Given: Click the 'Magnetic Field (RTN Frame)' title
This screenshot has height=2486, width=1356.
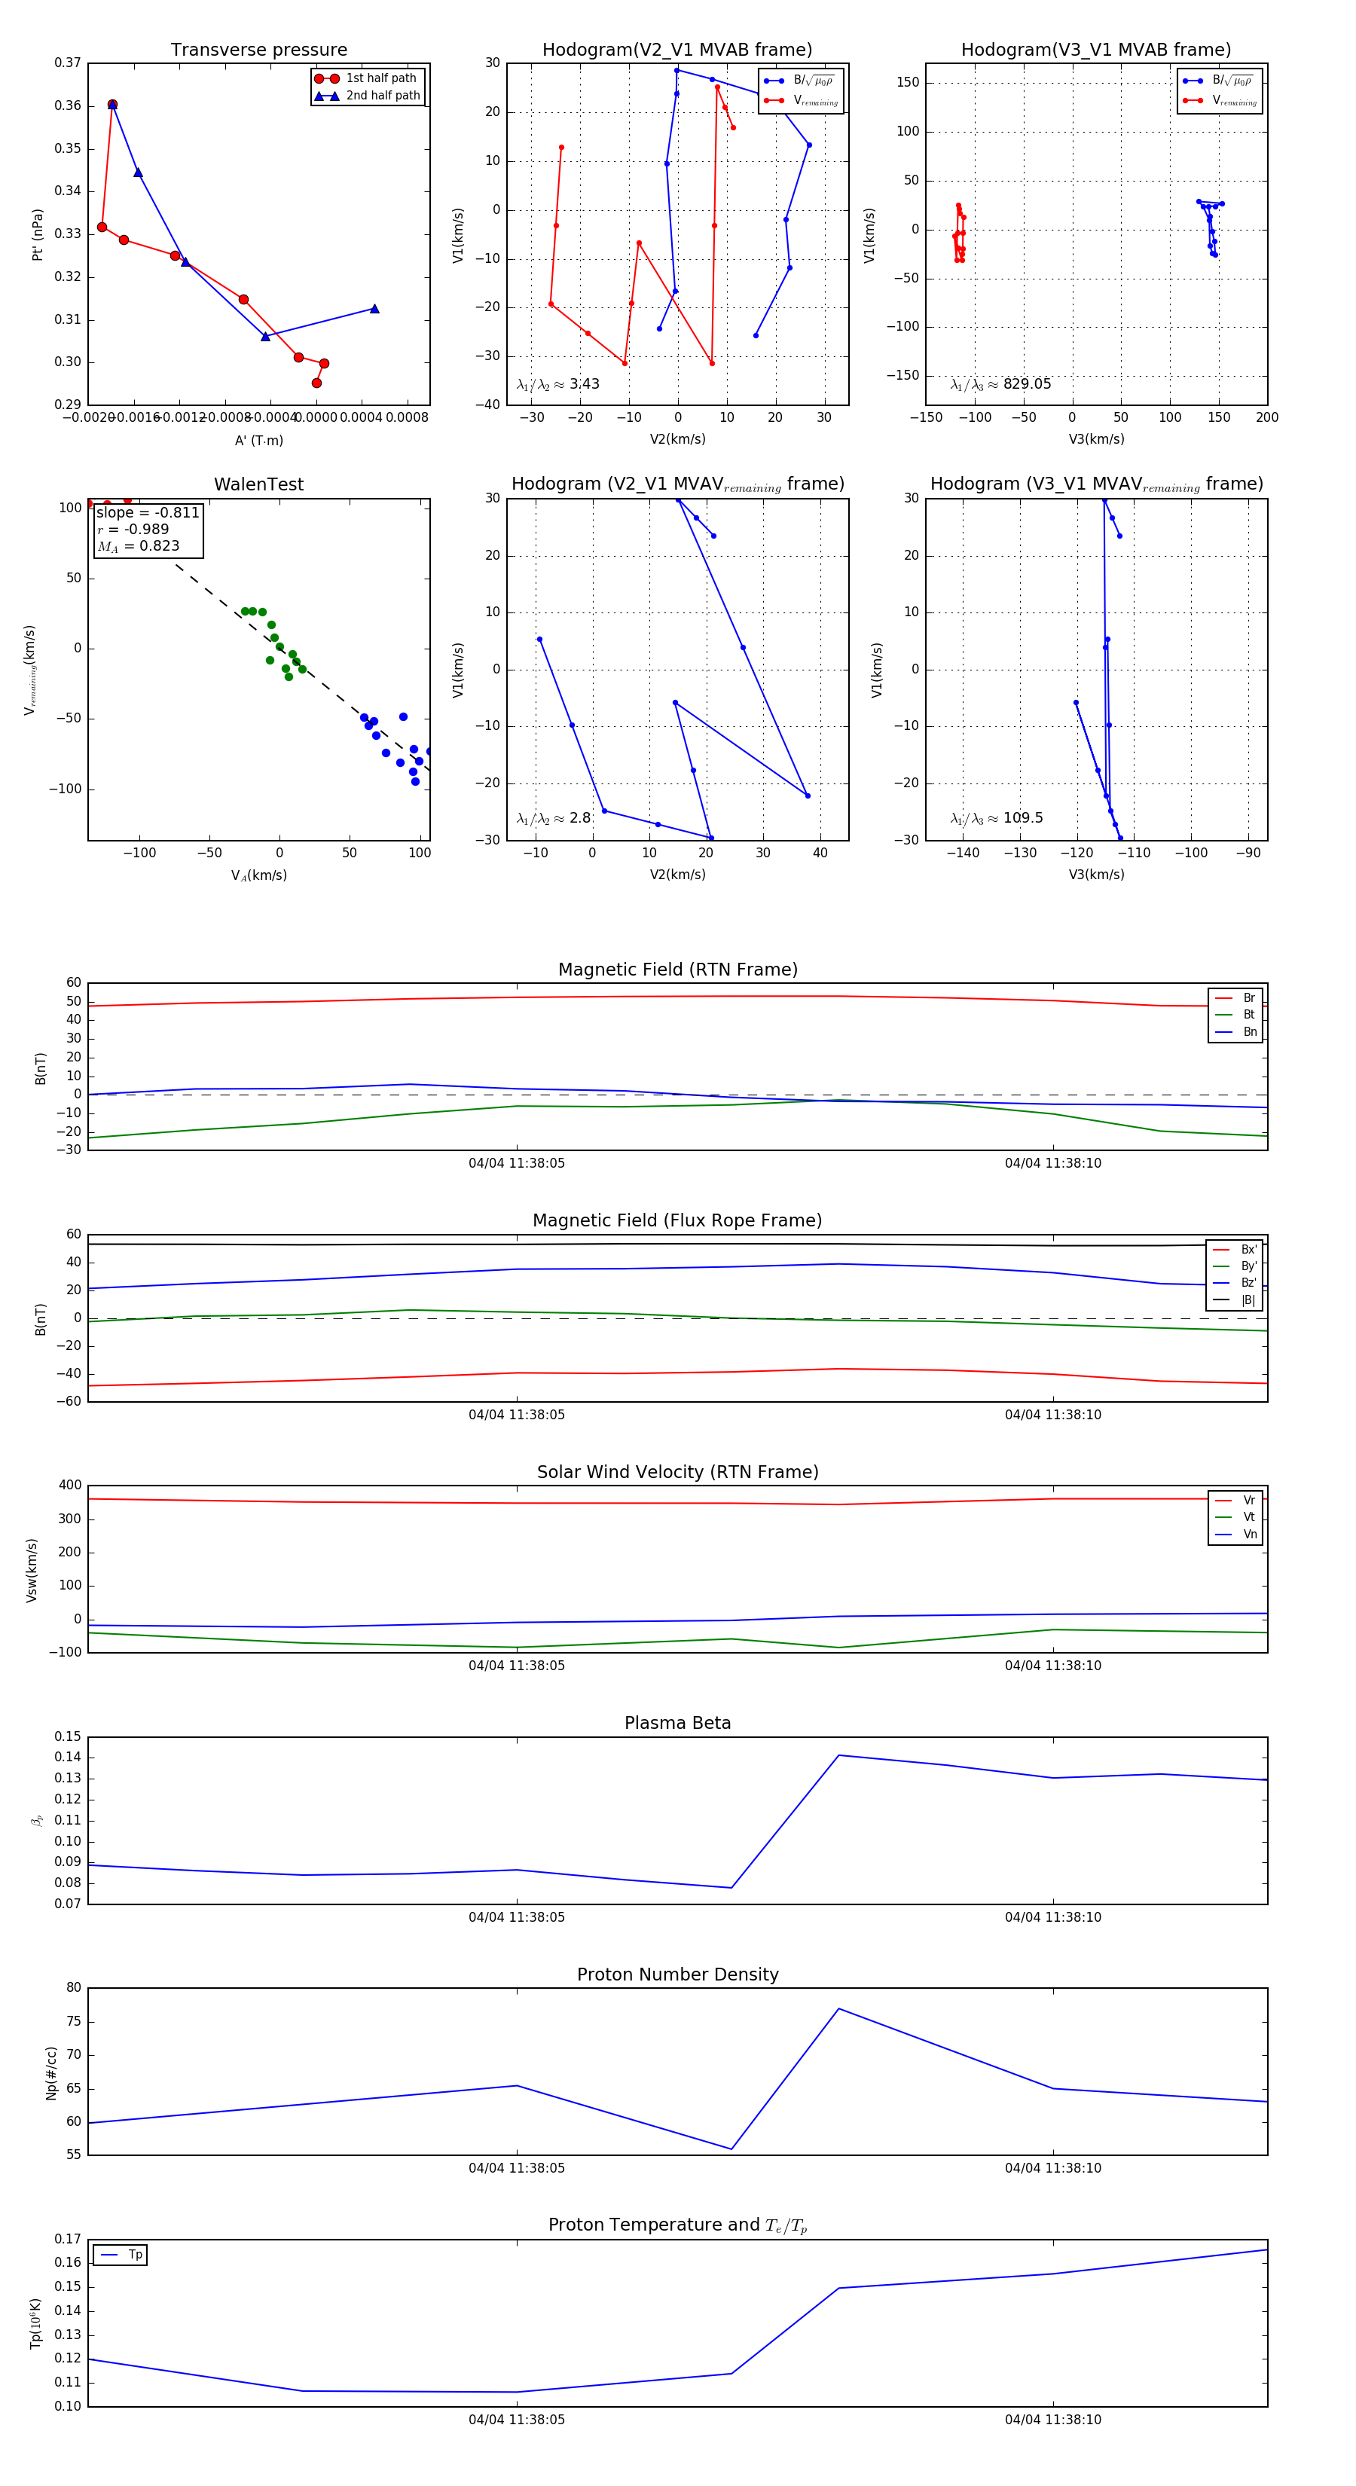Looking at the screenshot, I should (677, 970).
